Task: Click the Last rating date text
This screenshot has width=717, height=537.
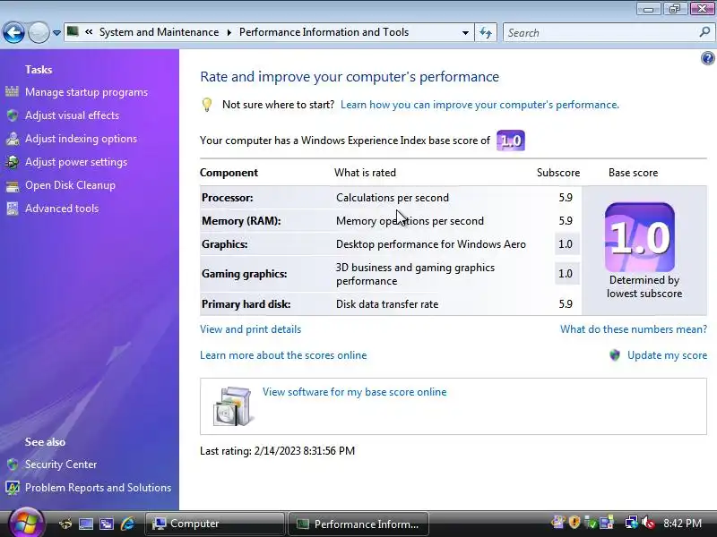Action: [277, 451]
